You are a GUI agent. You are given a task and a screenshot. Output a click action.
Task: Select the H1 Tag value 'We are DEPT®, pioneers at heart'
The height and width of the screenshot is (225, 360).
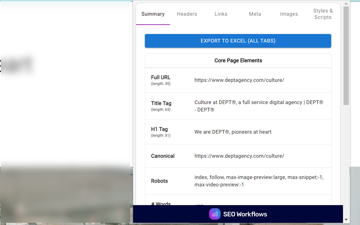point(233,132)
